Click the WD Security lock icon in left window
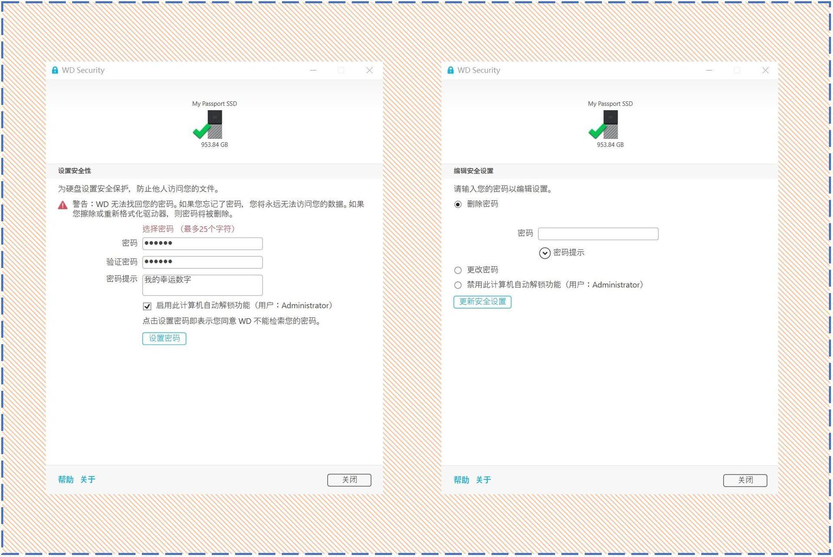833x557 pixels. coord(55,70)
